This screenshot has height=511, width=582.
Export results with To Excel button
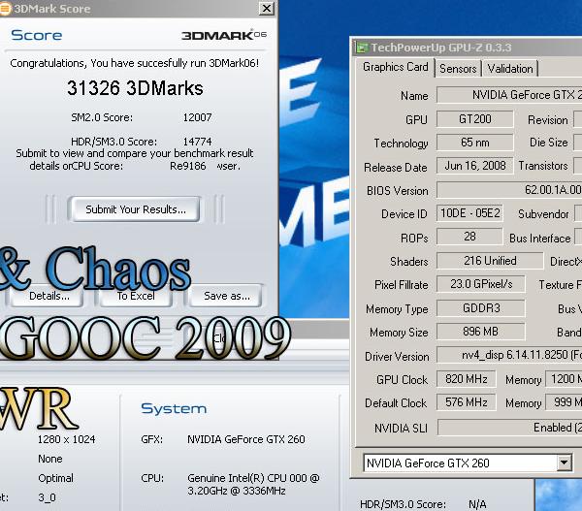136,296
